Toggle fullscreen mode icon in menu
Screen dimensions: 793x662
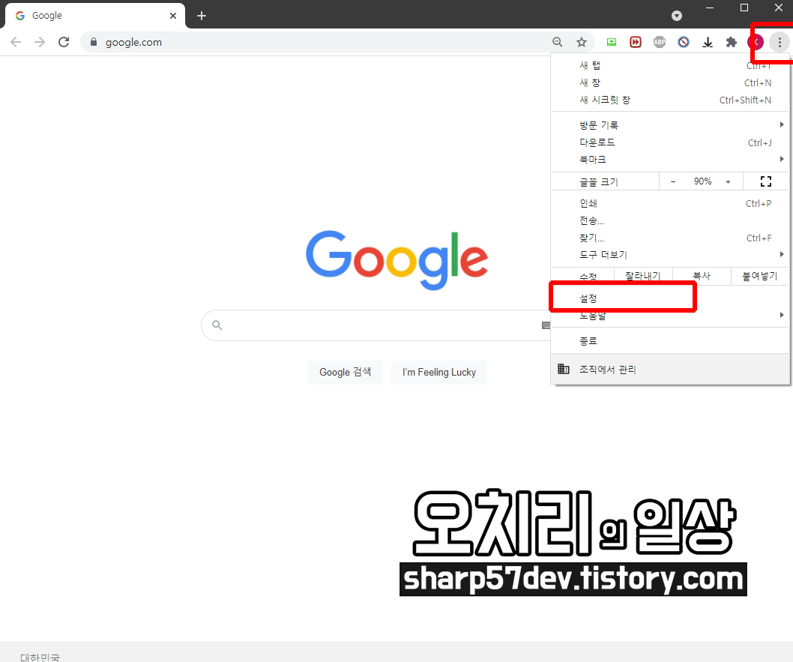[x=766, y=181]
